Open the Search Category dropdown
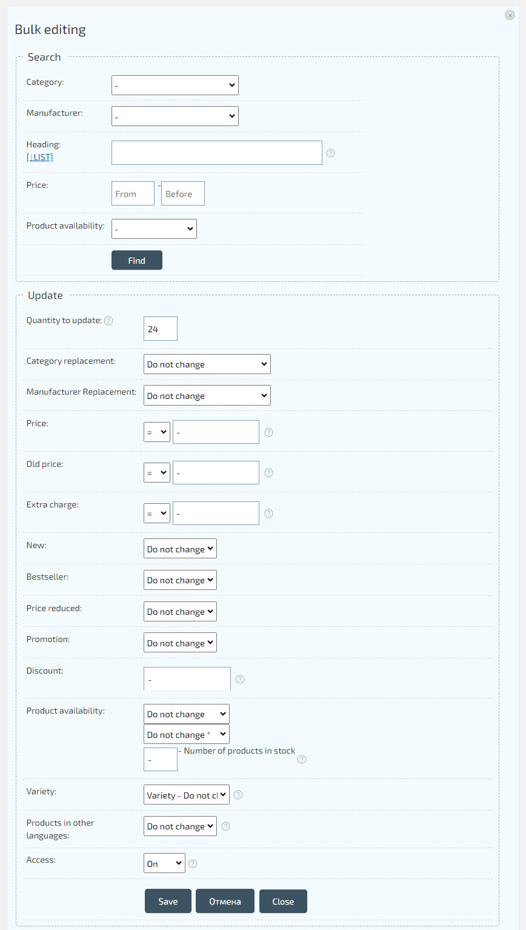526x930 pixels. 175,85
